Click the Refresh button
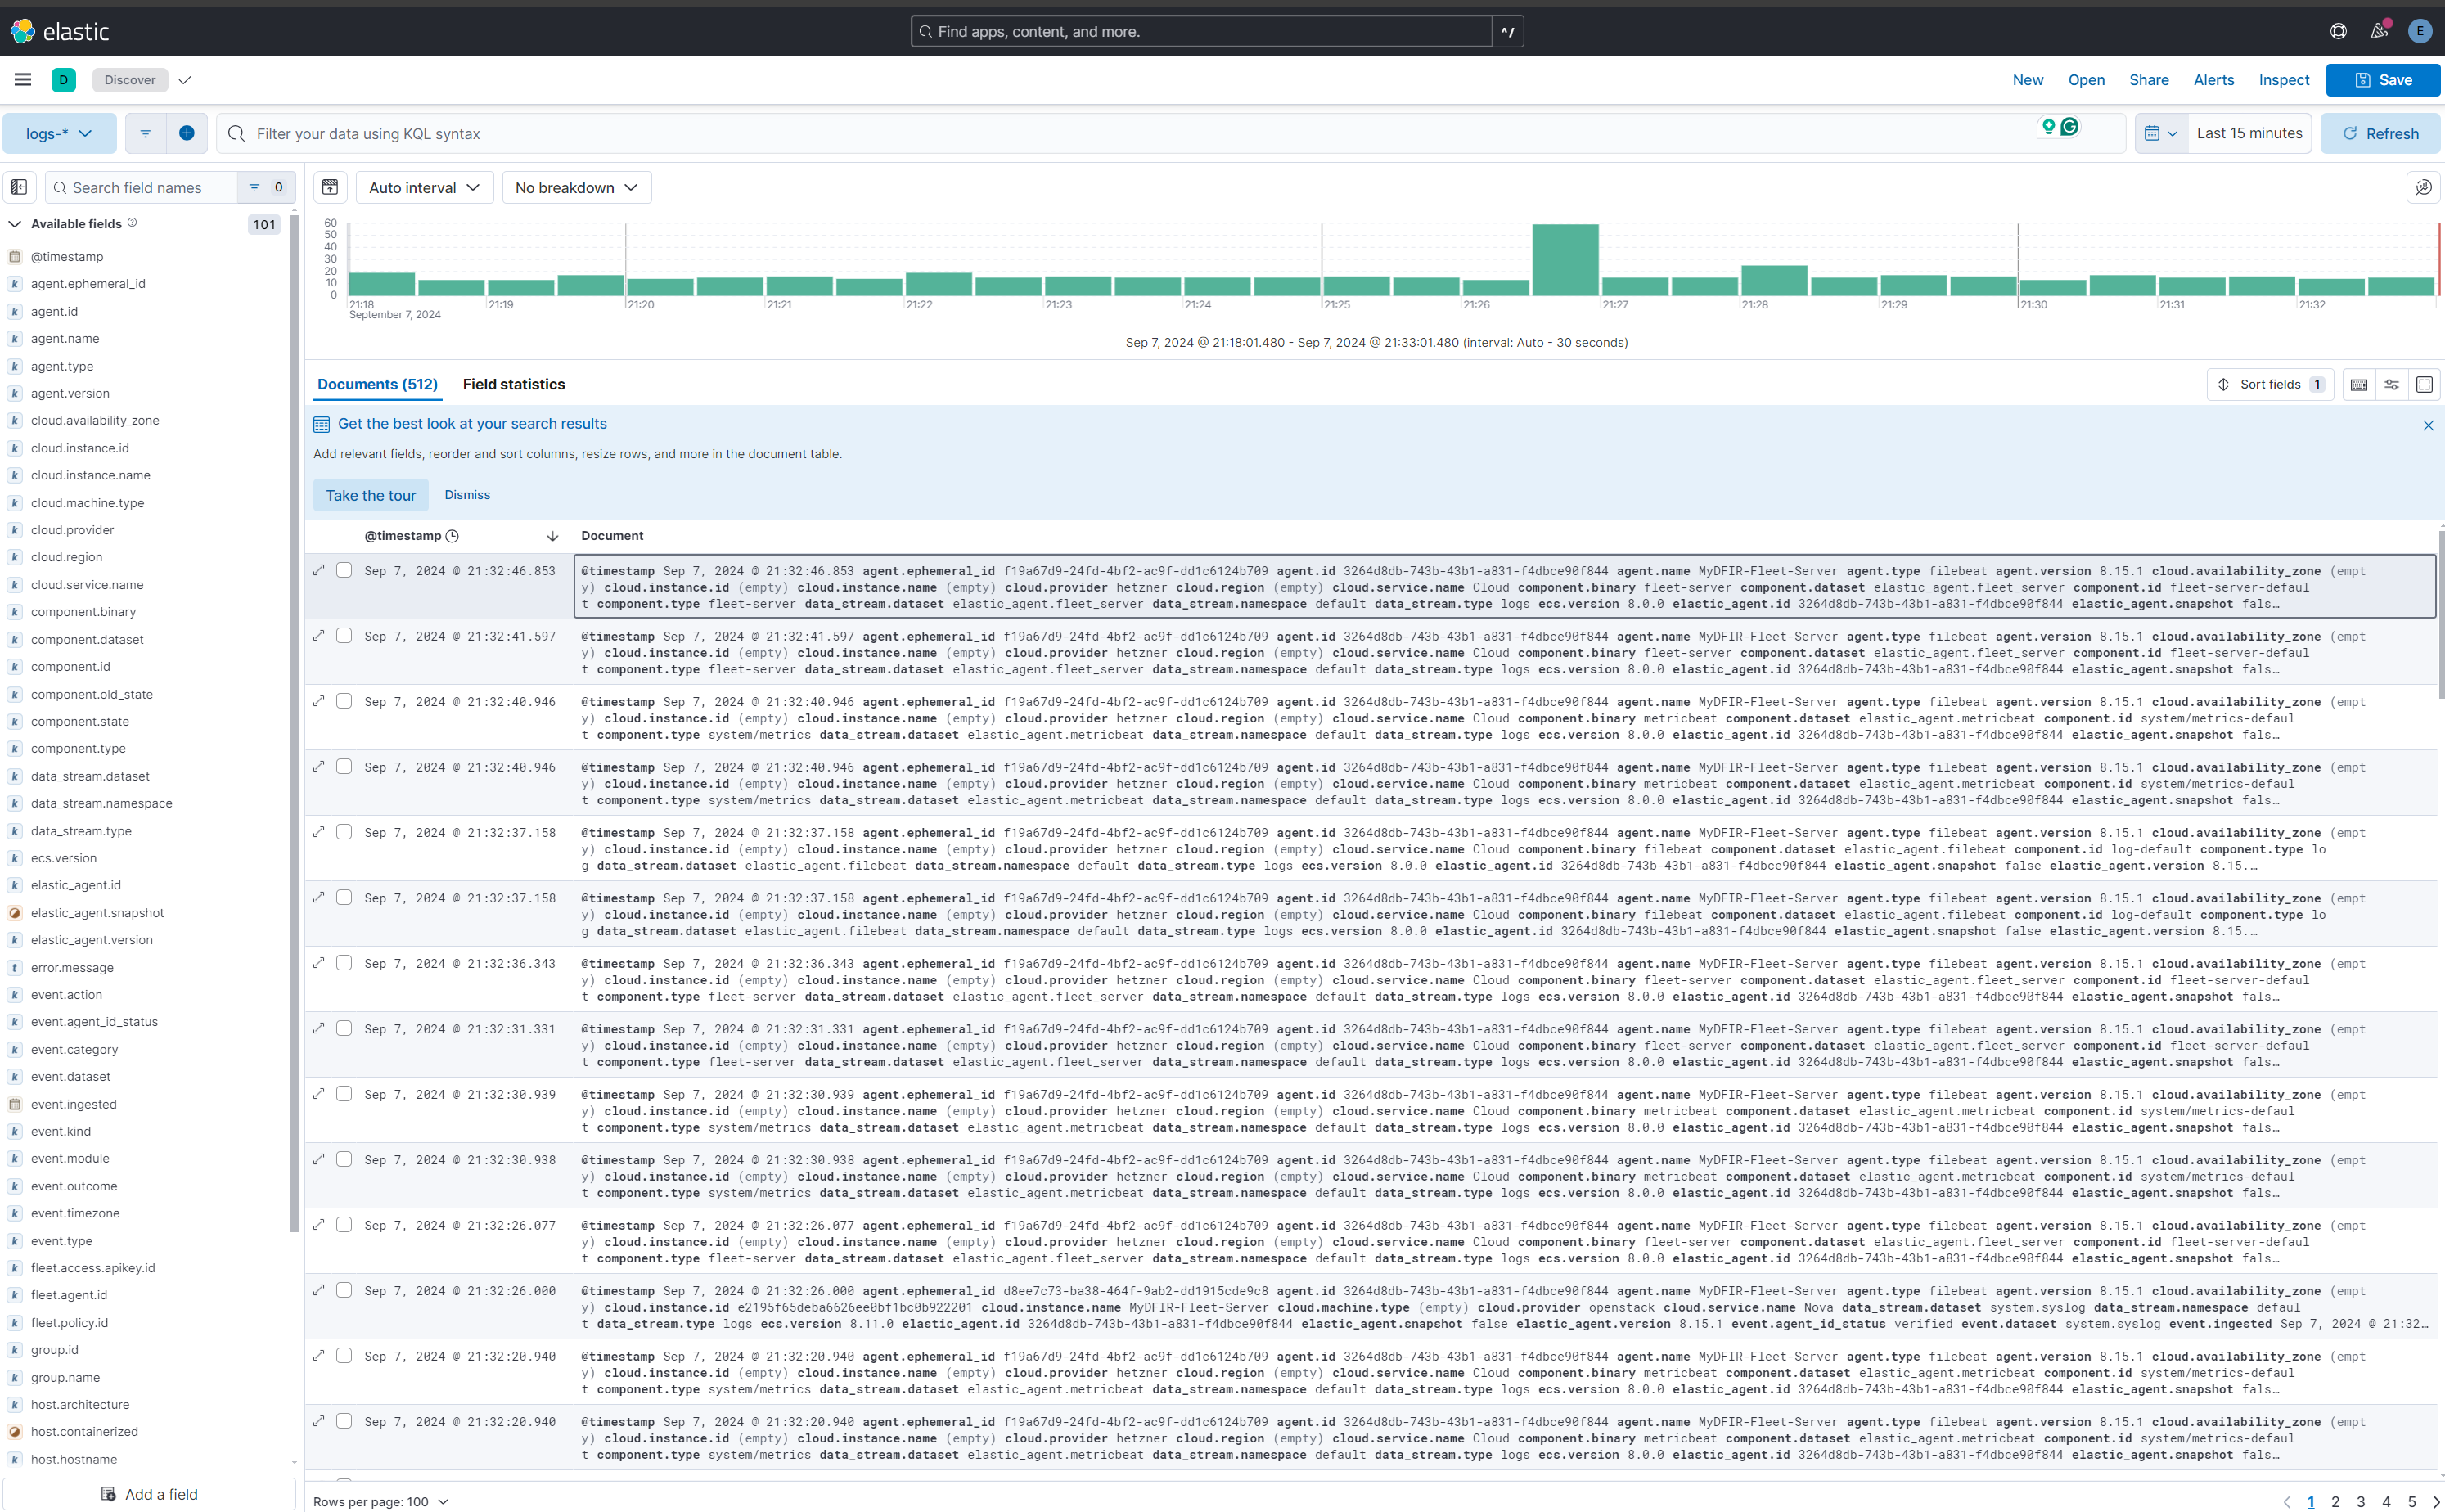 [x=2380, y=133]
